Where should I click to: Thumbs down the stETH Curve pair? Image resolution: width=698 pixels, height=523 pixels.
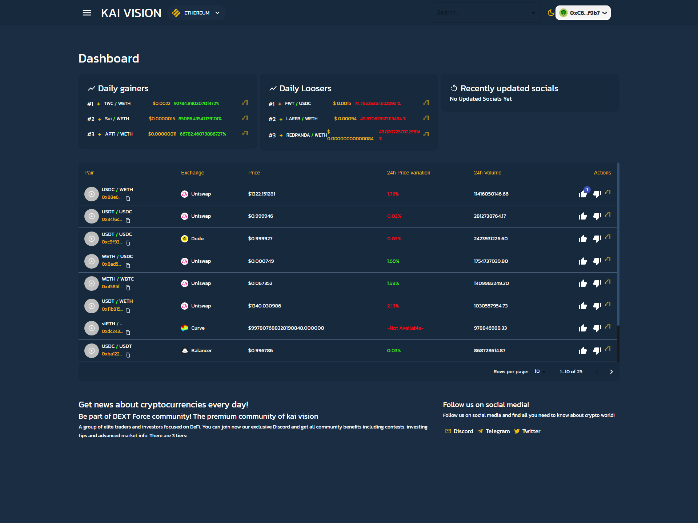(x=597, y=328)
